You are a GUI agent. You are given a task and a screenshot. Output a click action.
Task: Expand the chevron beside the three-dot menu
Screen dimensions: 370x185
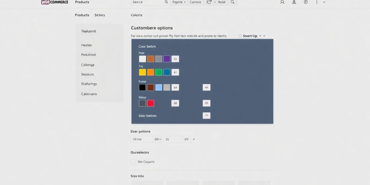coord(324,2)
